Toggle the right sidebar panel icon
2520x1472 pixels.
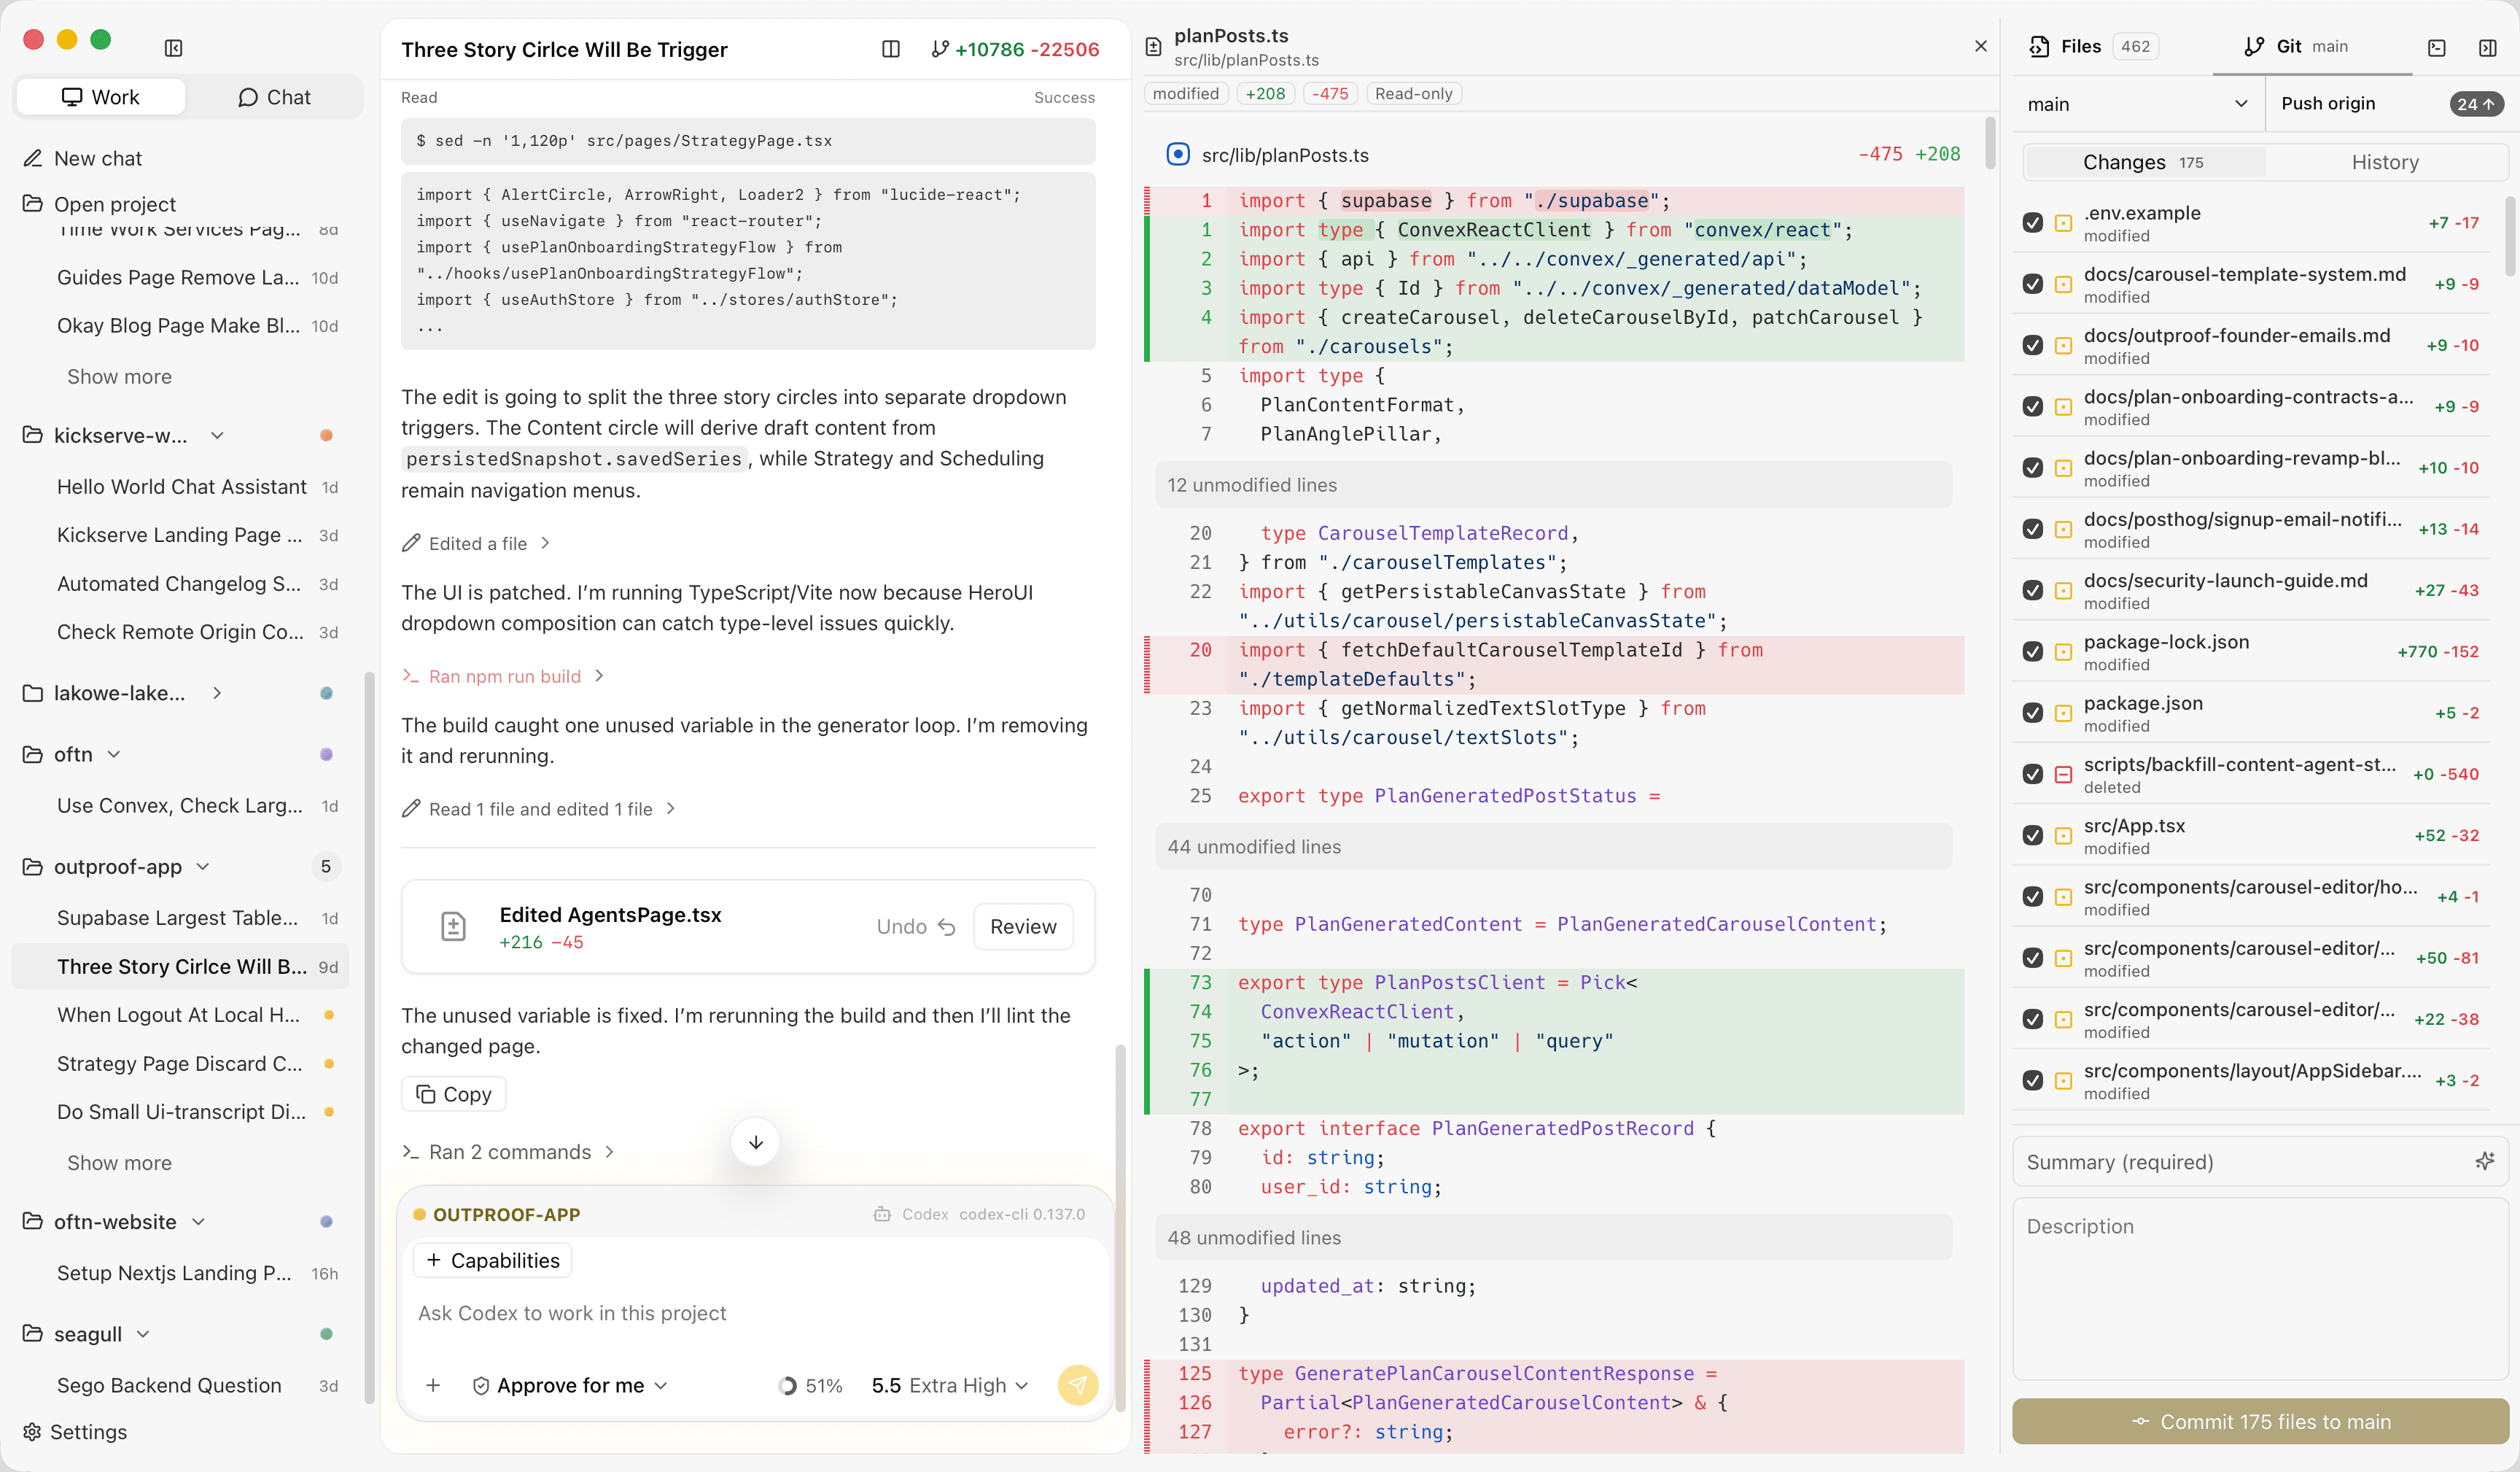[x=2487, y=47]
